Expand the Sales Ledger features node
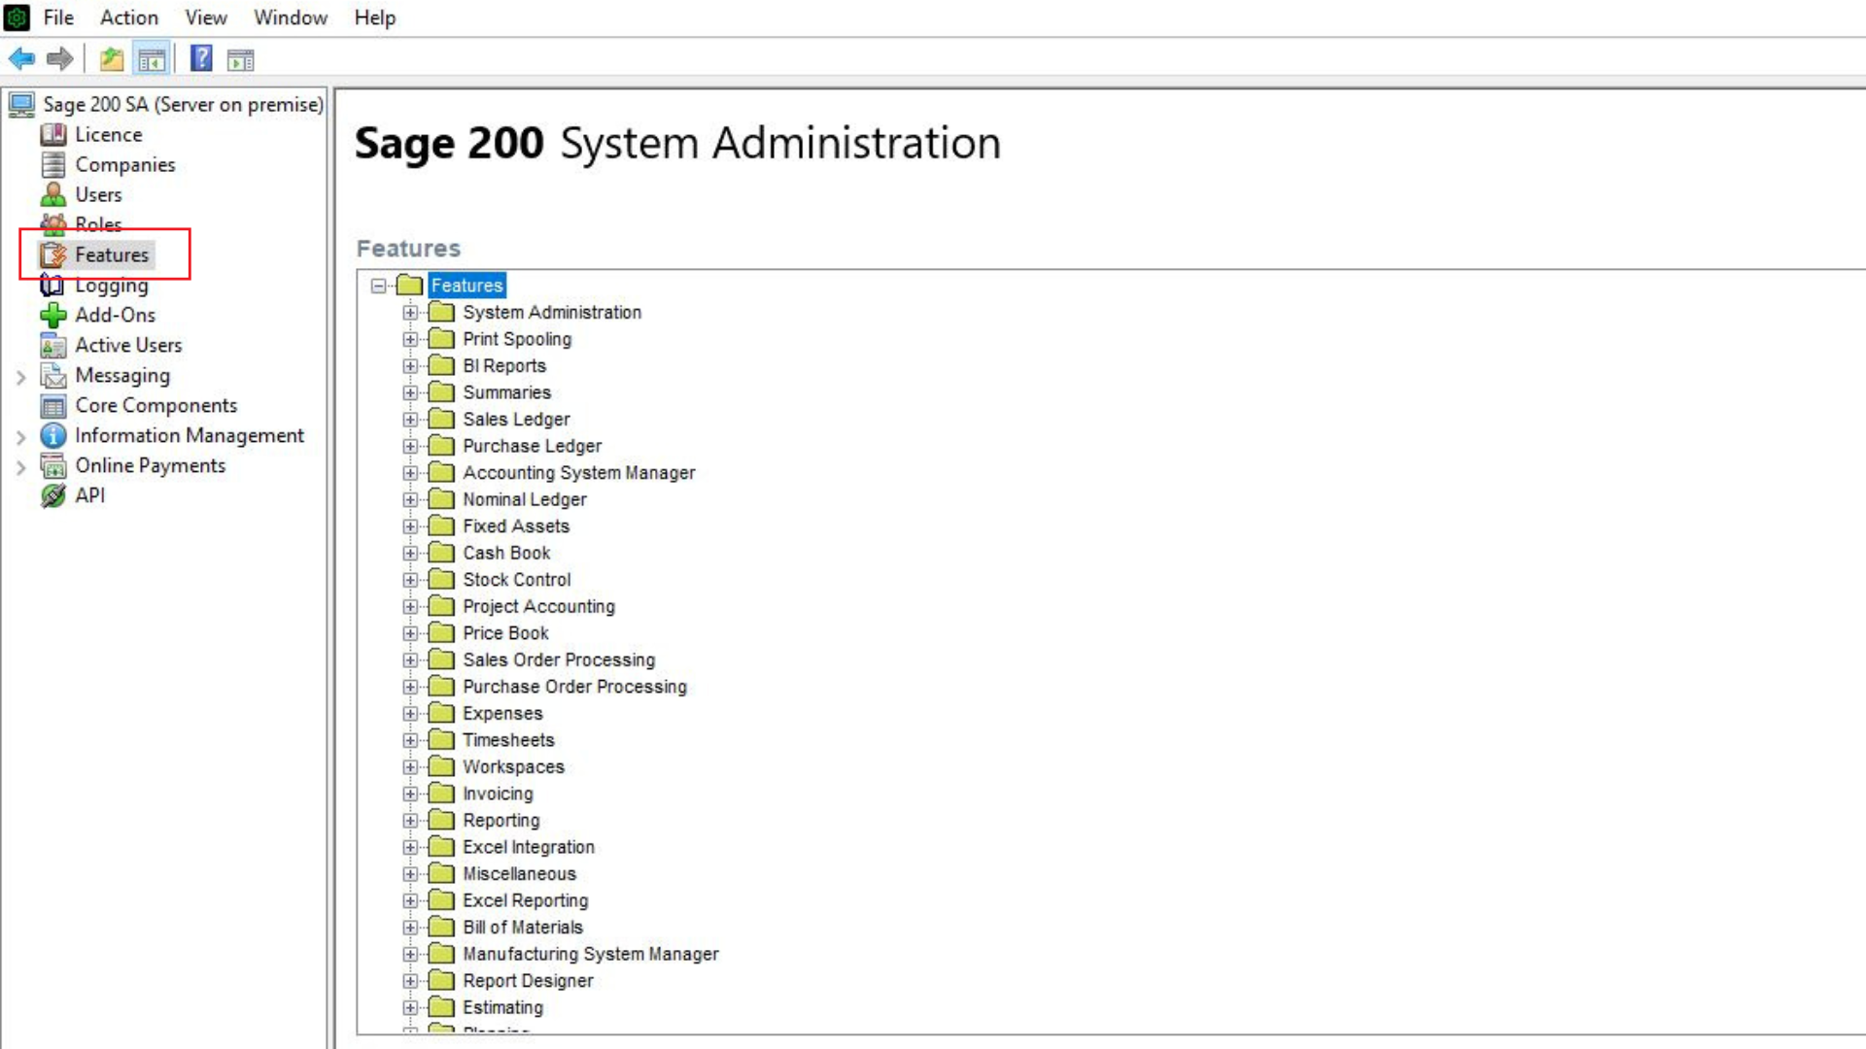 (409, 419)
